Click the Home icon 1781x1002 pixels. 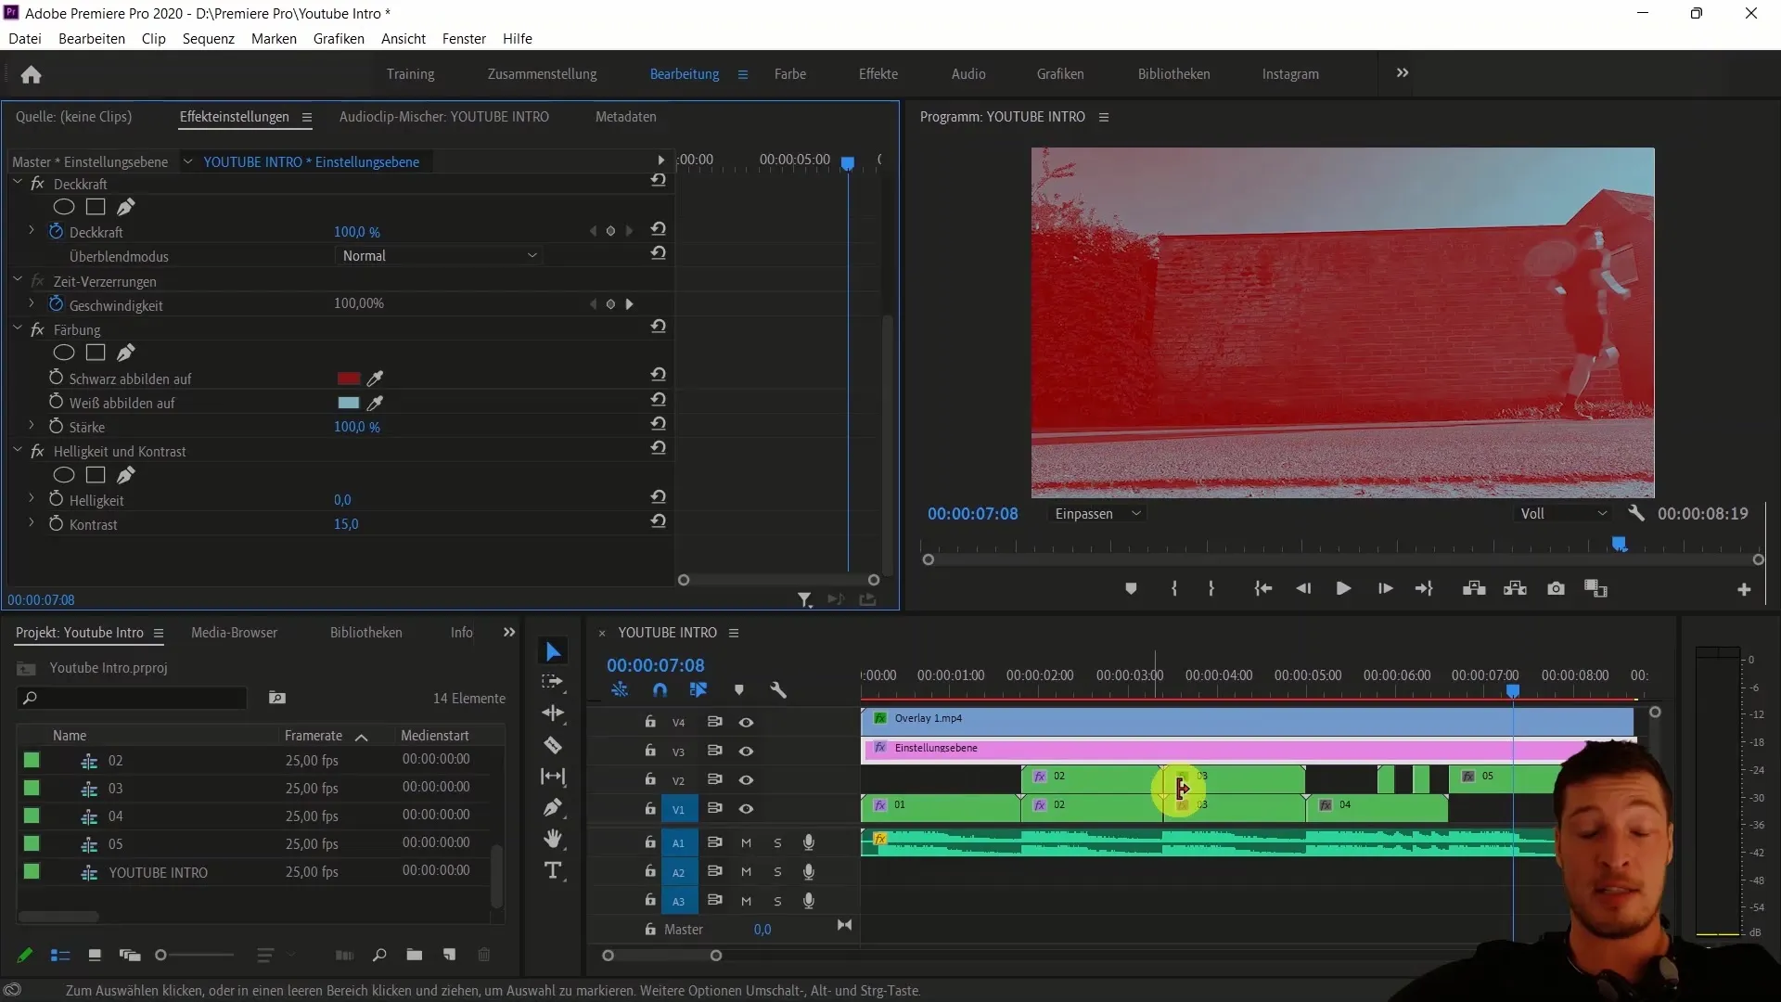point(31,74)
